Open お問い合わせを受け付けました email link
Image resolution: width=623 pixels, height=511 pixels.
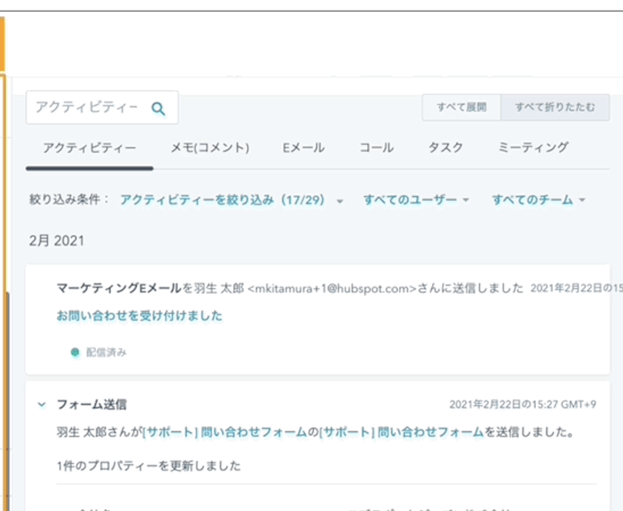click(139, 316)
